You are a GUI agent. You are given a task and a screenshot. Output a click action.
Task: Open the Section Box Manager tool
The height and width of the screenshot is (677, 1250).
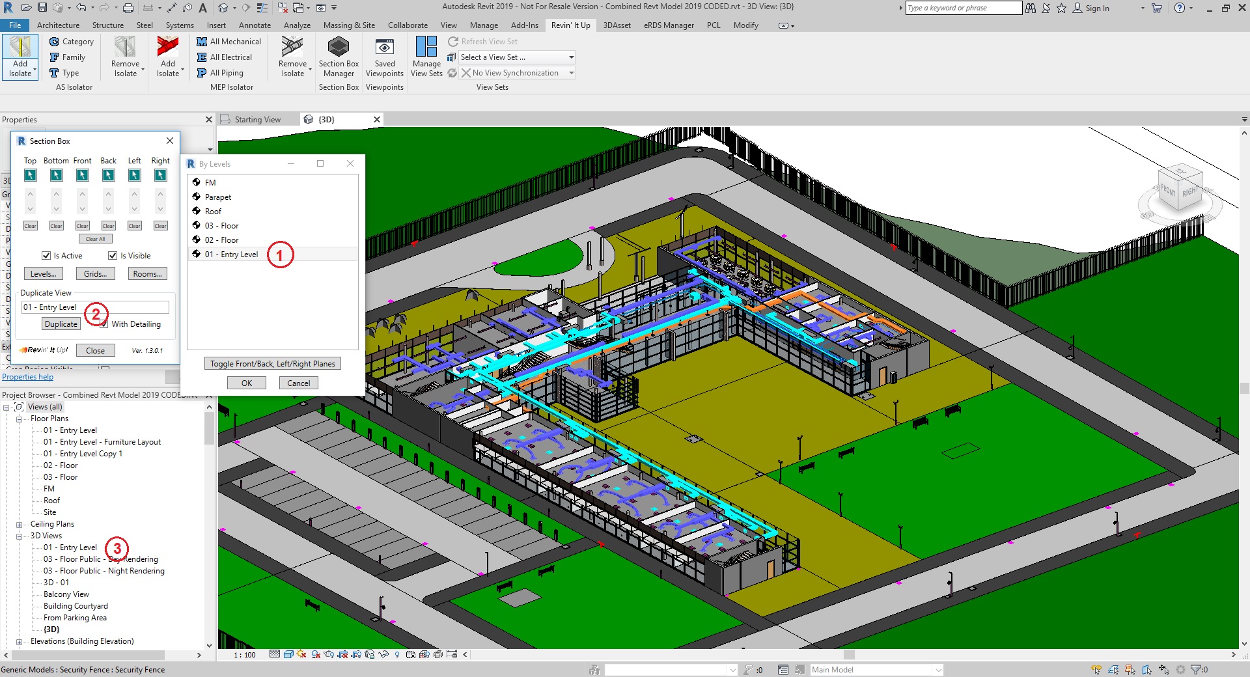tap(339, 57)
